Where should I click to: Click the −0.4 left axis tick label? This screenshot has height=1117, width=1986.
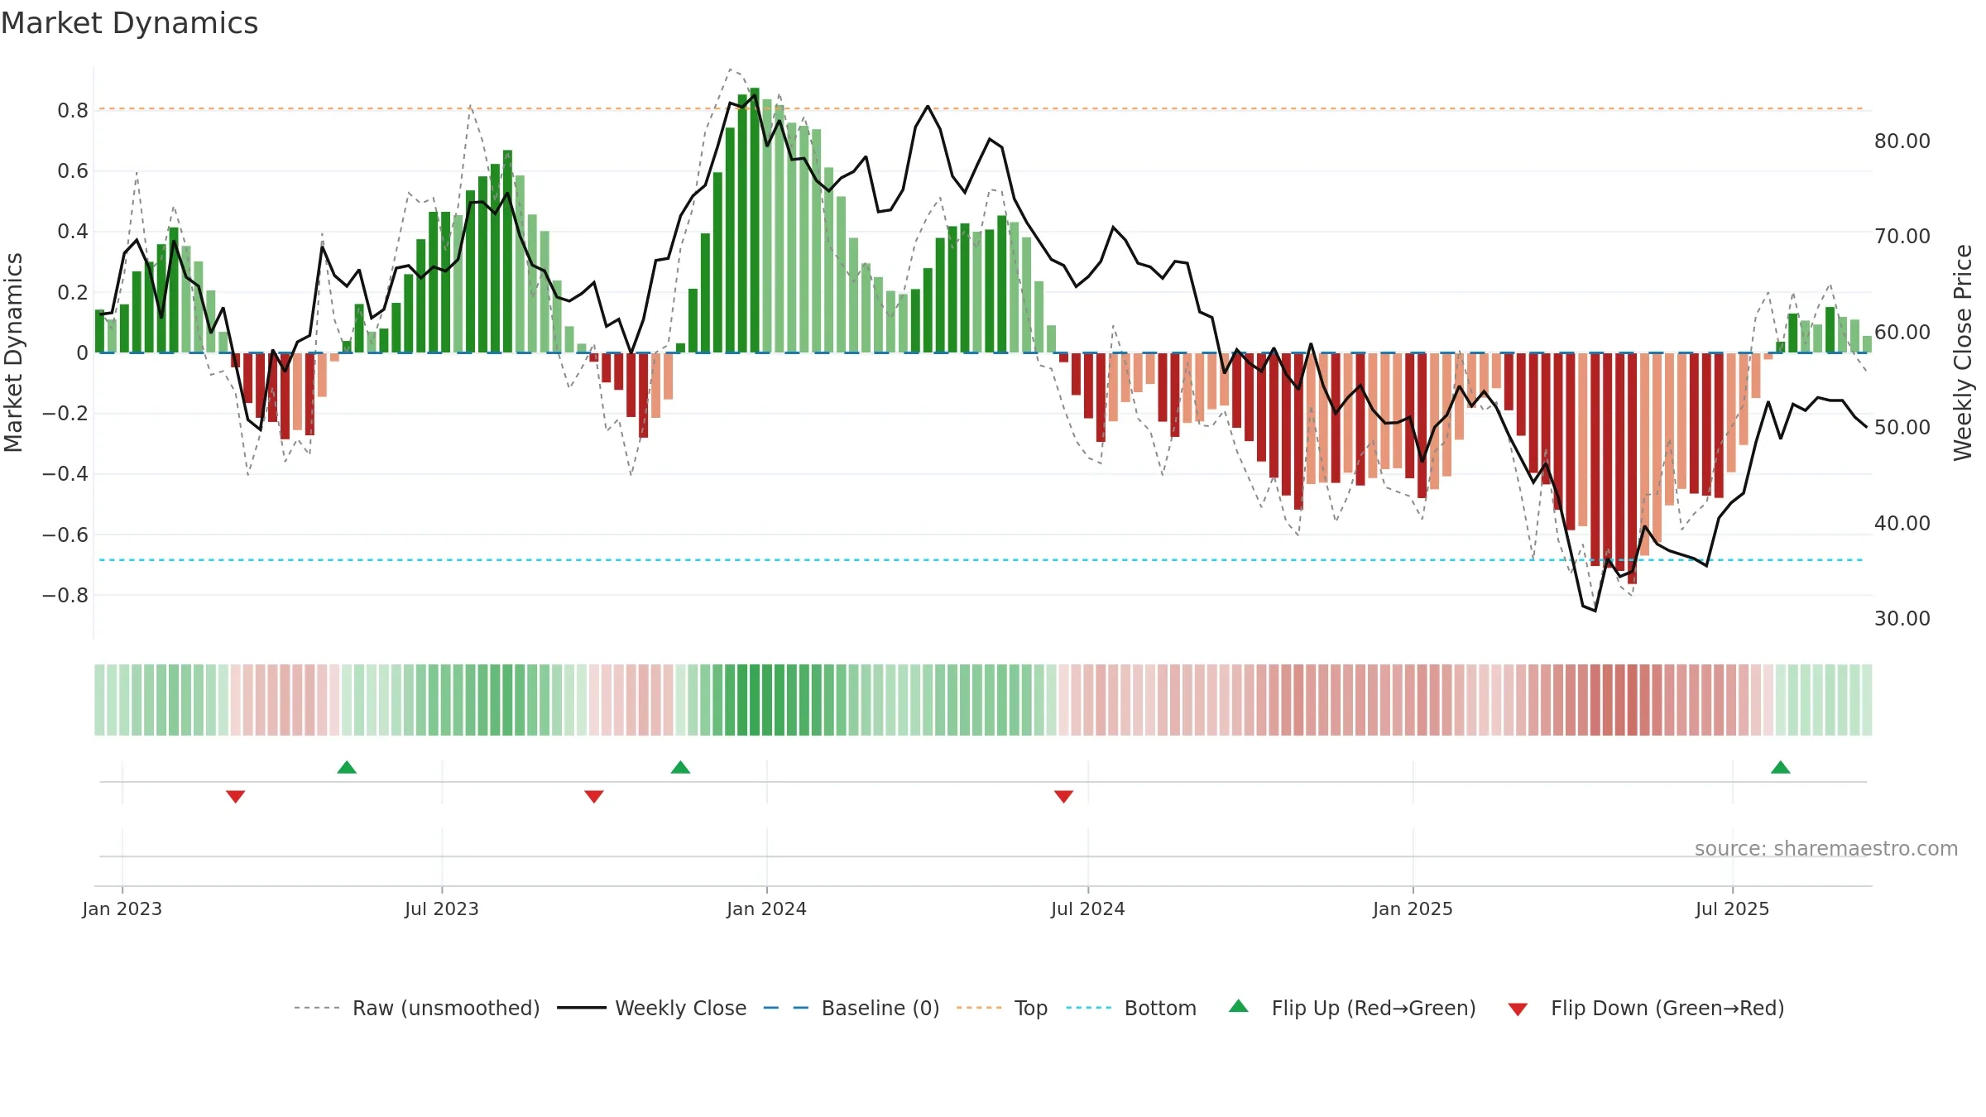point(65,474)
